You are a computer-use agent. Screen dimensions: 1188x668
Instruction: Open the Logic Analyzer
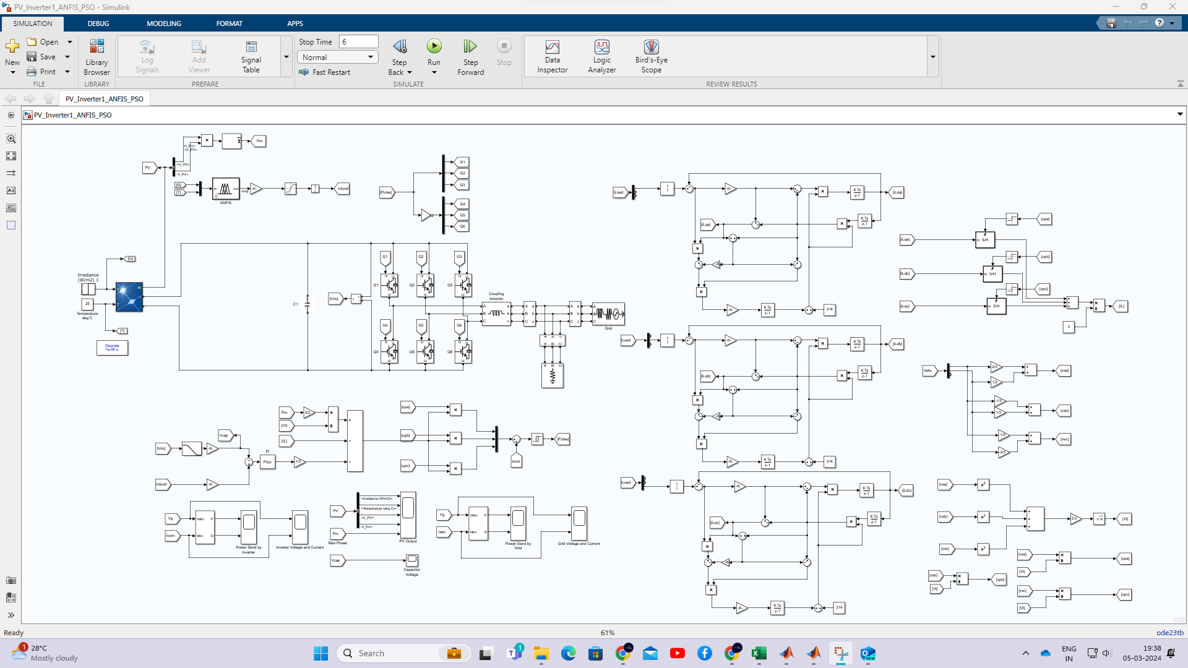coord(601,56)
